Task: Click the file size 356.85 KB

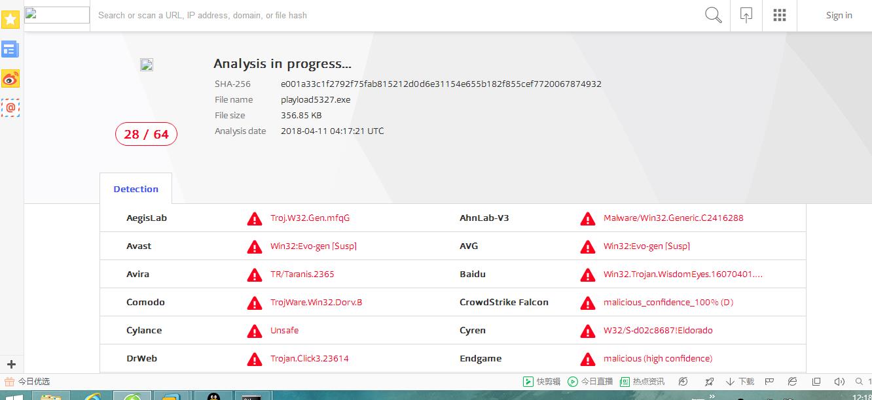Action: click(x=301, y=115)
